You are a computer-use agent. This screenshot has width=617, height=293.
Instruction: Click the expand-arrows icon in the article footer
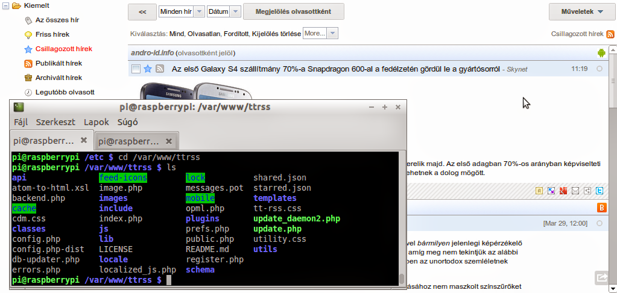tap(551, 191)
